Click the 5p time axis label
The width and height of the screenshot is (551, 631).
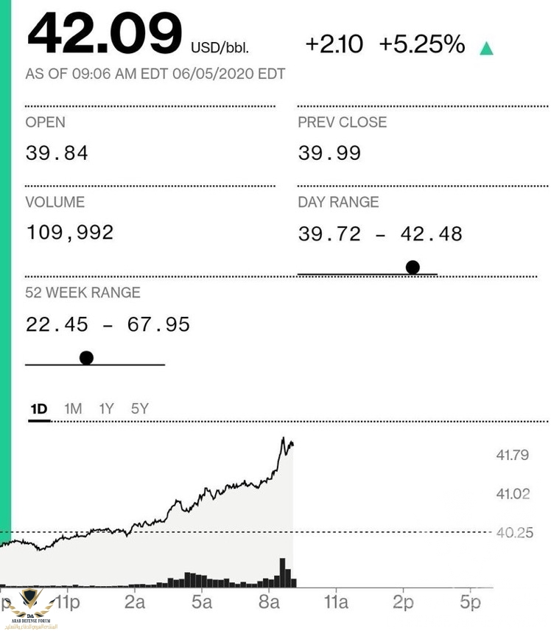click(470, 602)
